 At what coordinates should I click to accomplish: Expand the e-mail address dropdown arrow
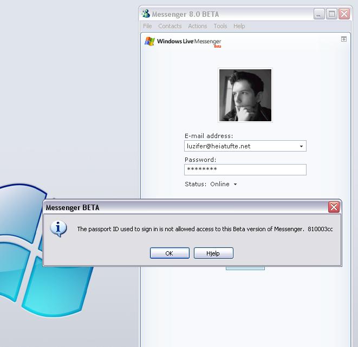point(301,146)
